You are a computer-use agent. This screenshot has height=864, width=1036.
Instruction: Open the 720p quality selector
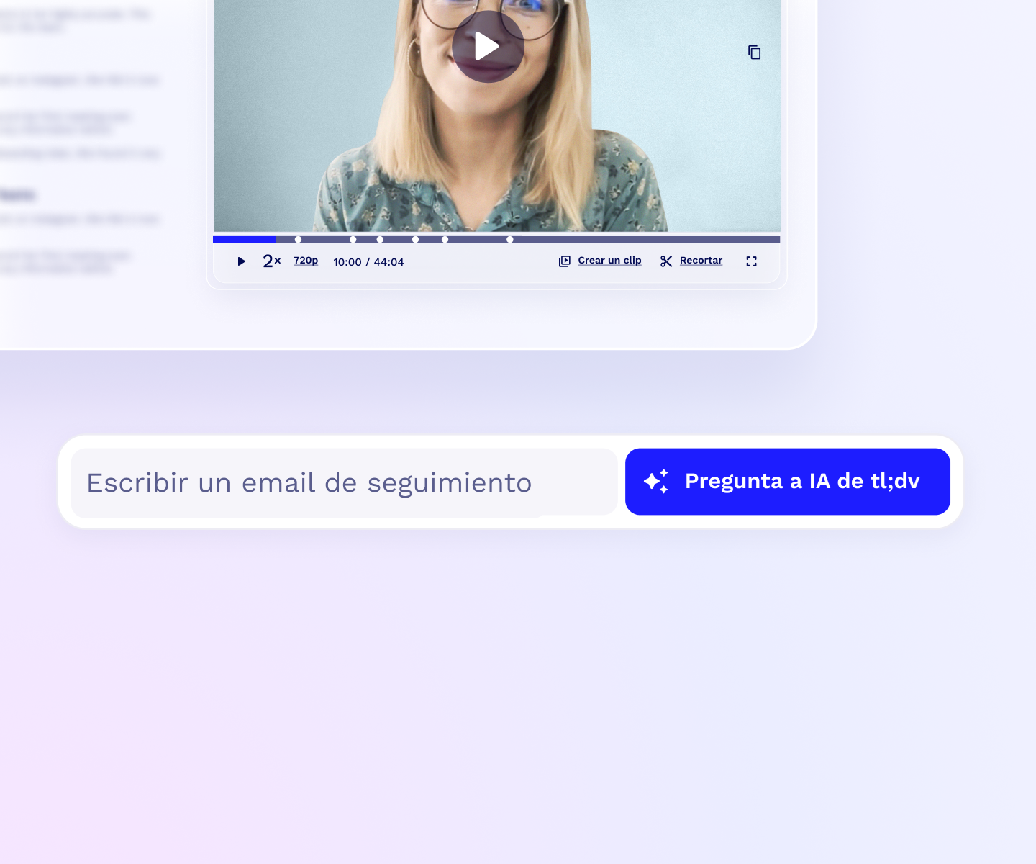click(306, 261)
